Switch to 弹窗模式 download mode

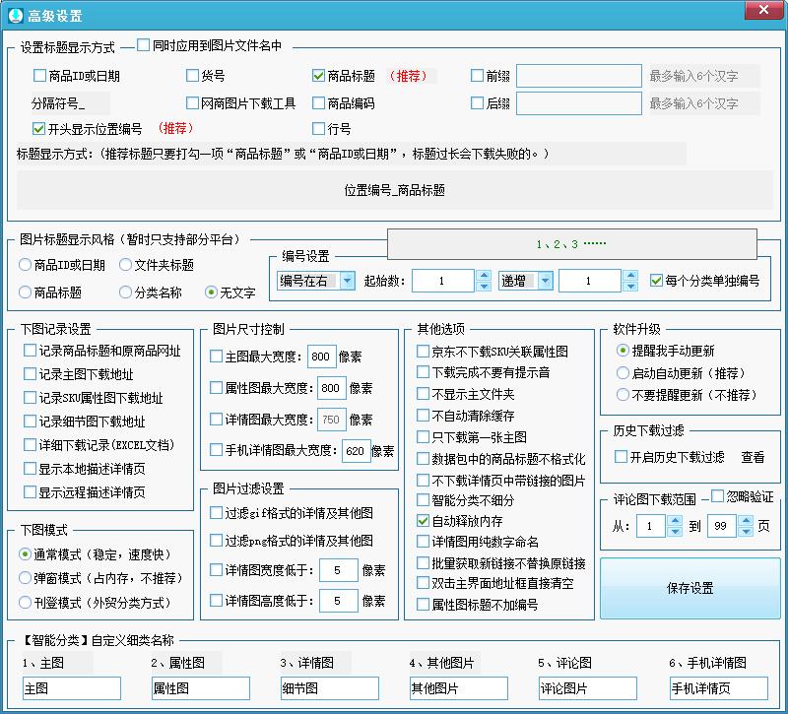click(24, 575)
